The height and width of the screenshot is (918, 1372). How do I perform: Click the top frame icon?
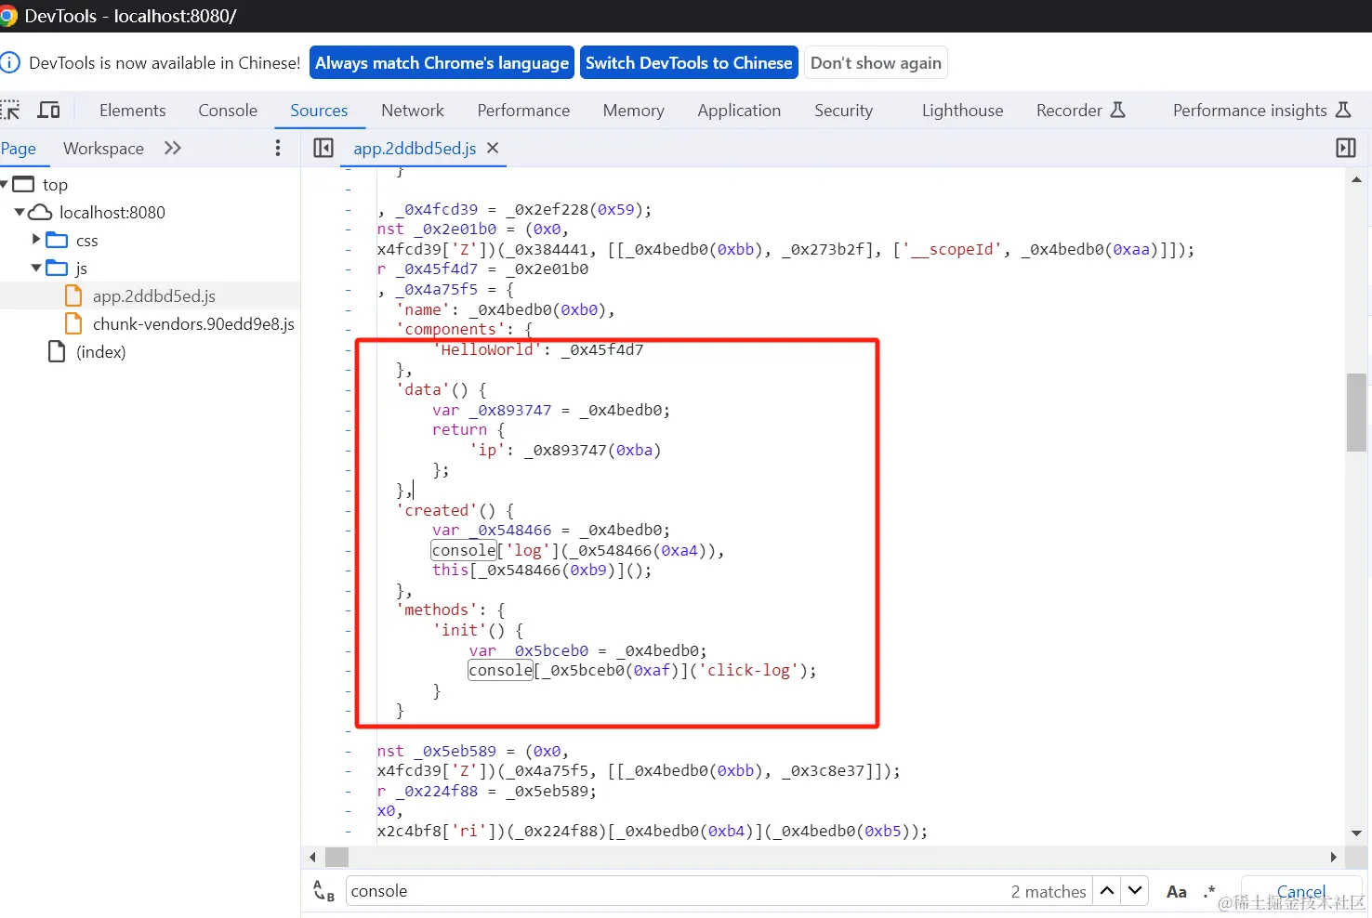(23, 184)
